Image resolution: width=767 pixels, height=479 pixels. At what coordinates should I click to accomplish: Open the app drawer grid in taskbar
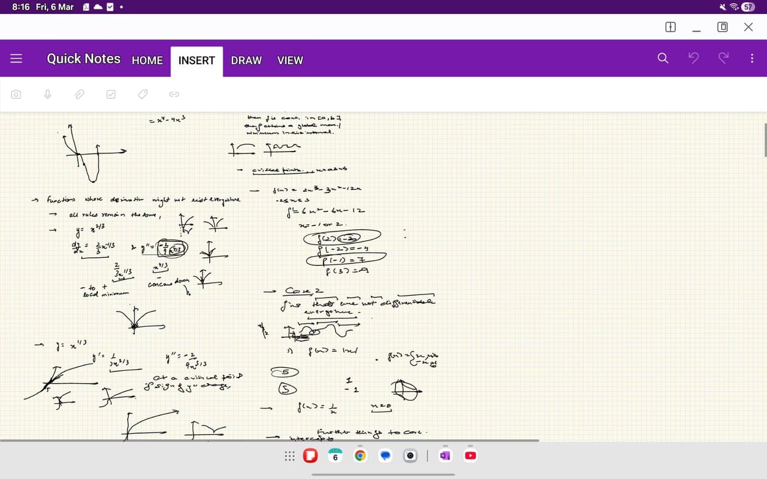(289, 456)
